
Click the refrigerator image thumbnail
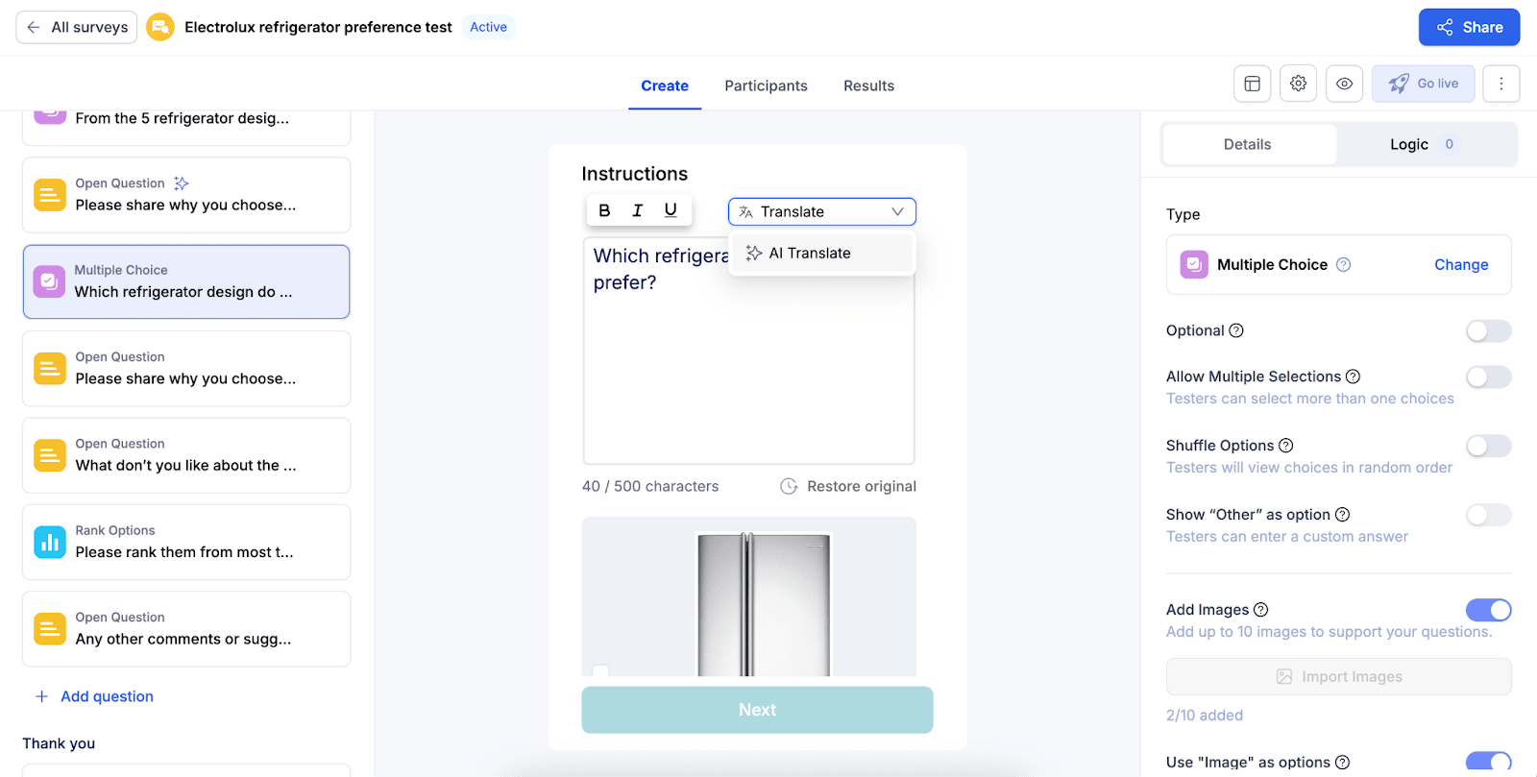[763, 602]
